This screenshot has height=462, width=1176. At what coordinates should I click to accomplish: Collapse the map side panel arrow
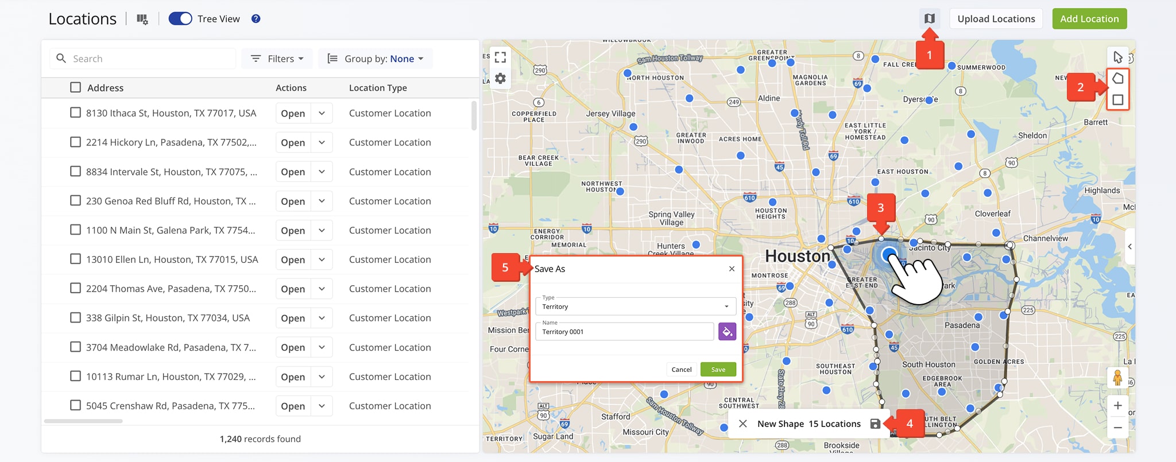[x=1129, y=247]
